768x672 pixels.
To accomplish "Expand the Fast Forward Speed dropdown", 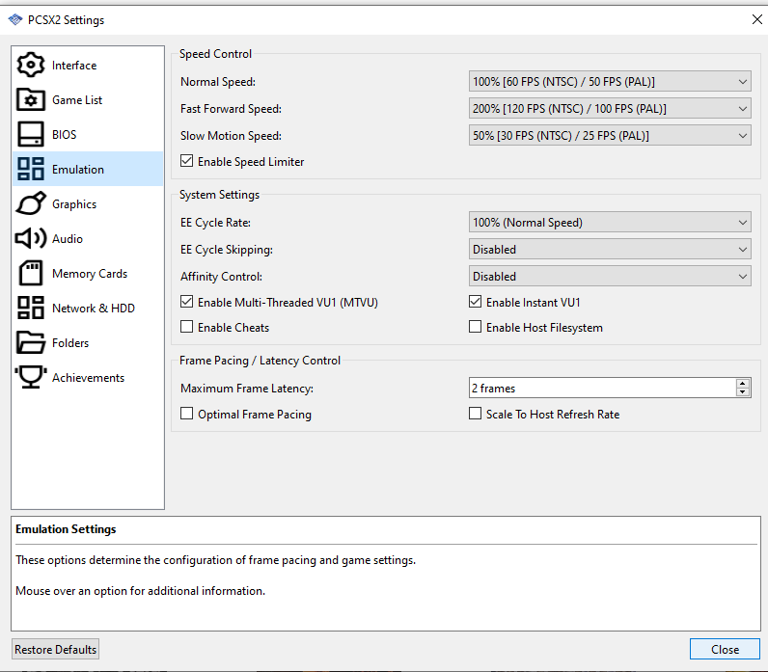I will (610, 108).
